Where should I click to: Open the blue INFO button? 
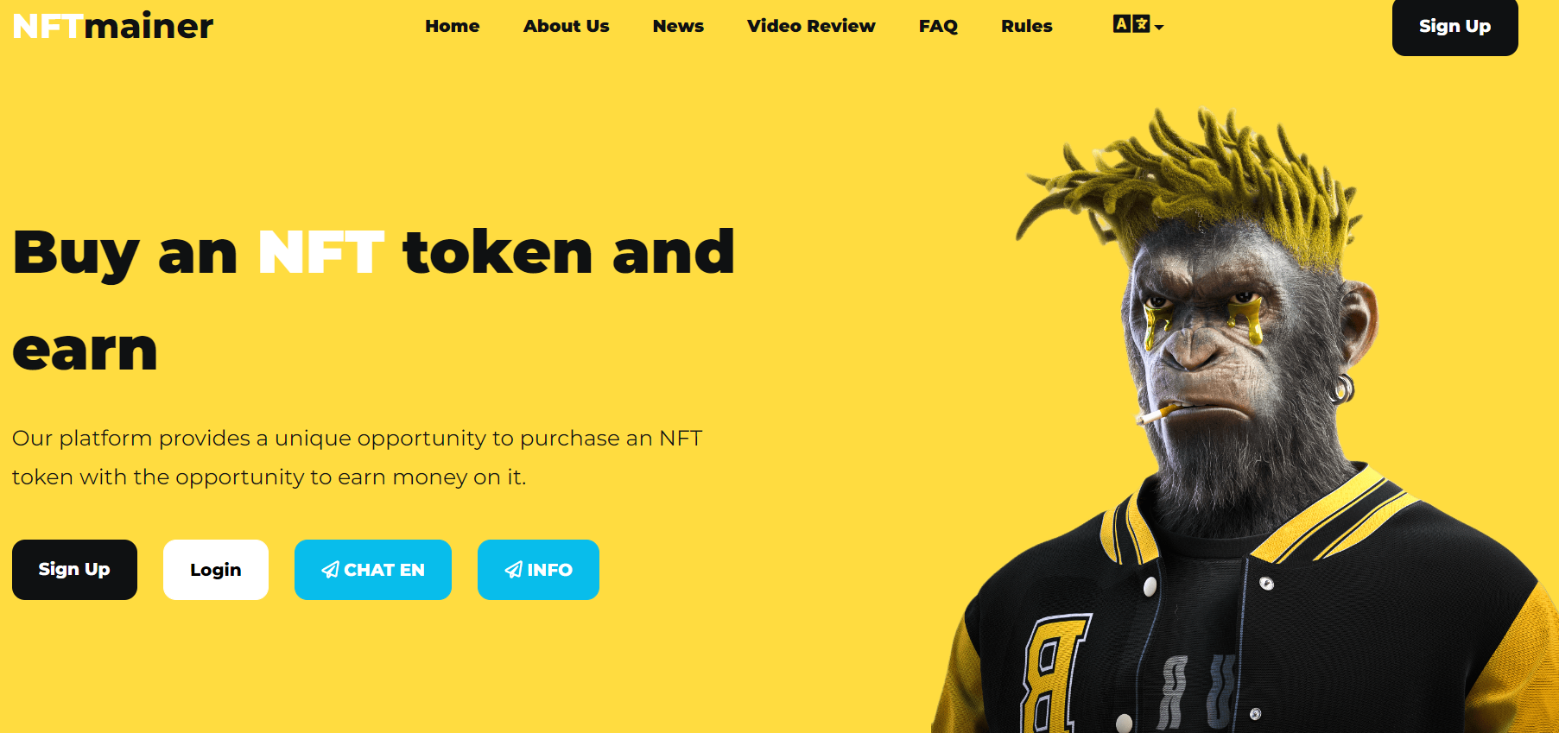point(538,570)
